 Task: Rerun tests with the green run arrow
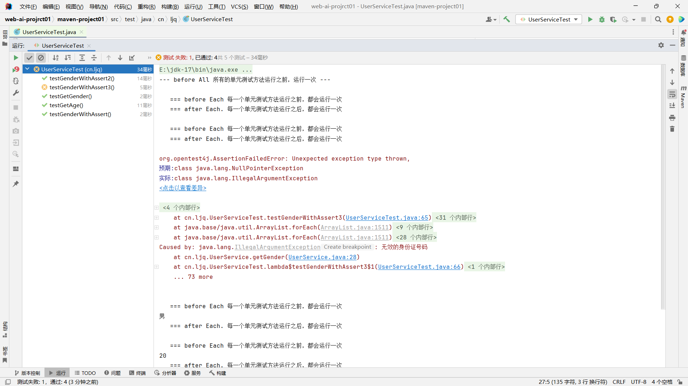(16, 58)
